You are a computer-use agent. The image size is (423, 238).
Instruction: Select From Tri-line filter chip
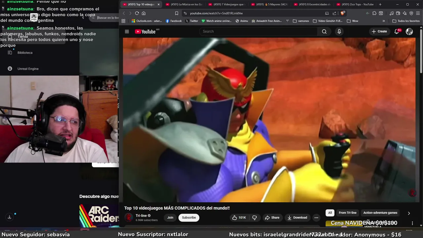[x=348, y=213]
